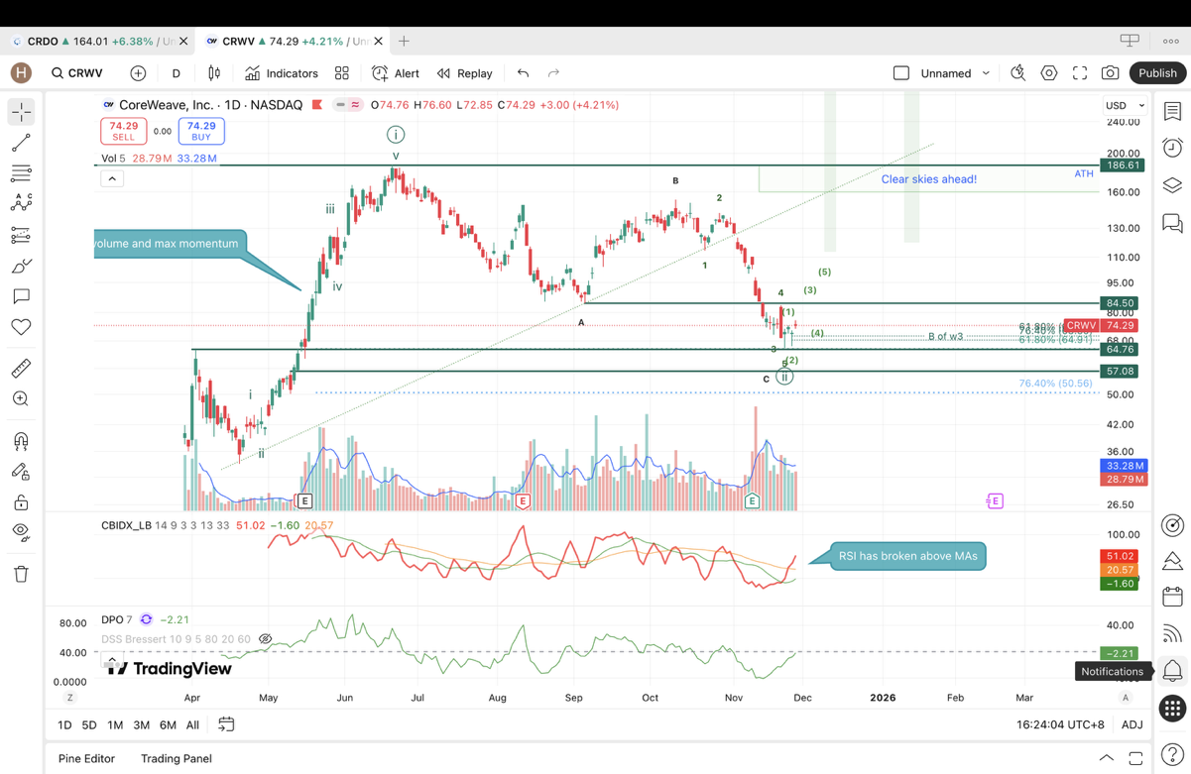Take a chart snapshot with camera icon
This screenshot has height=774, width=1191.
click(1110, 73)
